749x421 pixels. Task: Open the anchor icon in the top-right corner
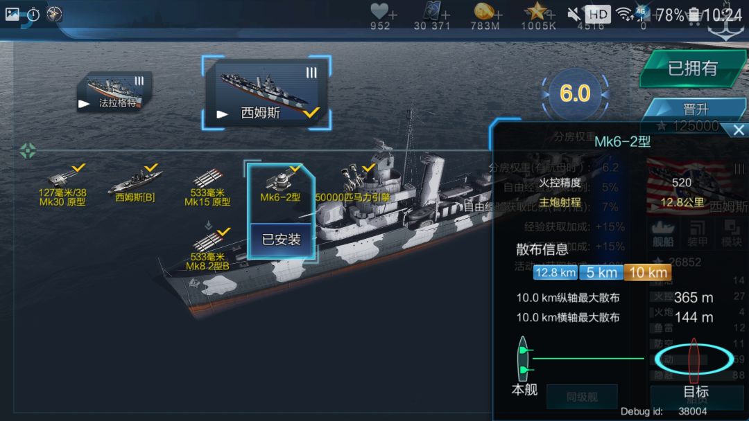pos(725,28)
